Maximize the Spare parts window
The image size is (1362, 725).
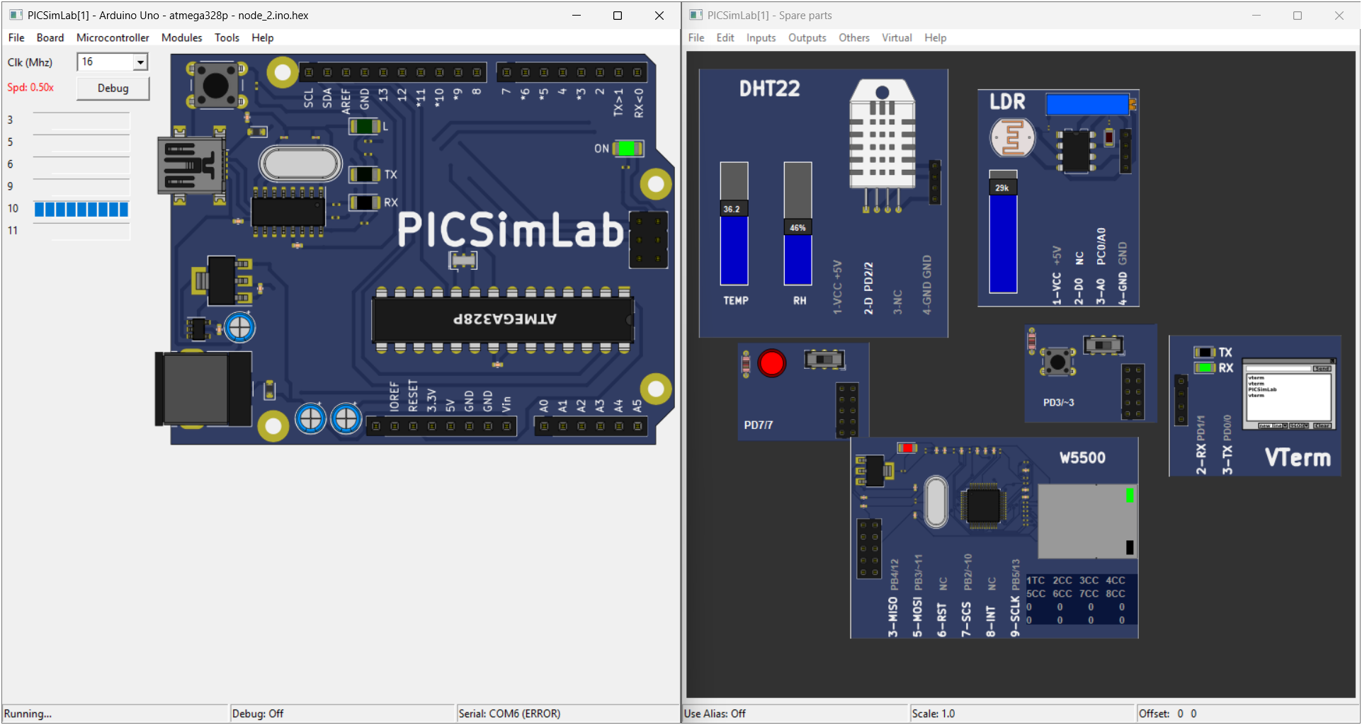coord(1298,15)
